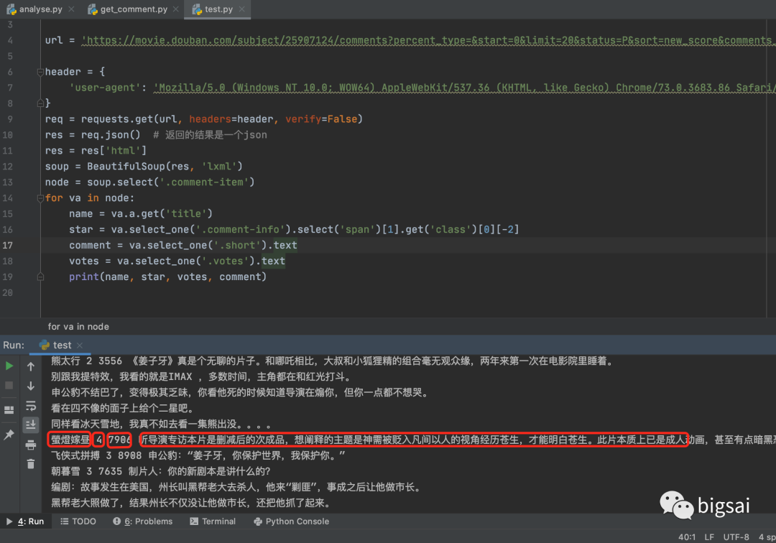Clear the console with the trash icon
776x543 pixels.
click(30, 464)
